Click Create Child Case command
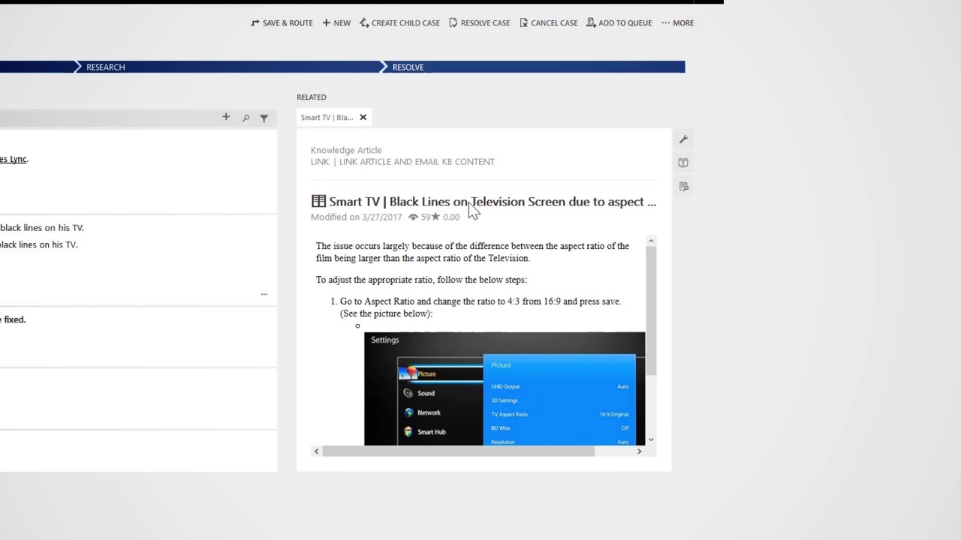961x540 pixels. 399,22
